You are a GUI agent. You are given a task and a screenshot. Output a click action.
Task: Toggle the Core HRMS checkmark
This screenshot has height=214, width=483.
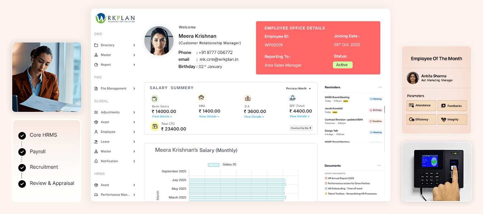pyautogui.click(x=22, y=136)
